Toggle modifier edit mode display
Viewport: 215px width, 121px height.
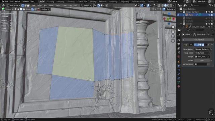click(198, 45)
